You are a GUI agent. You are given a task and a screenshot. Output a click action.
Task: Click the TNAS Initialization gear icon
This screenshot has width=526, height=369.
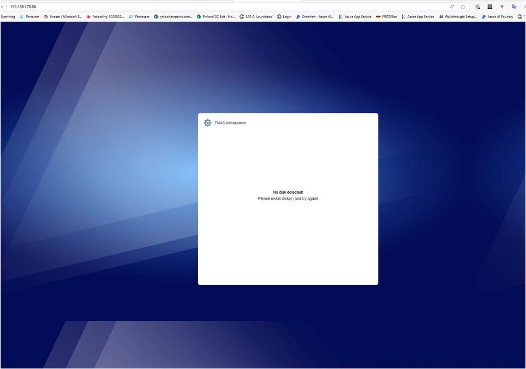click(x=208, y=123)
